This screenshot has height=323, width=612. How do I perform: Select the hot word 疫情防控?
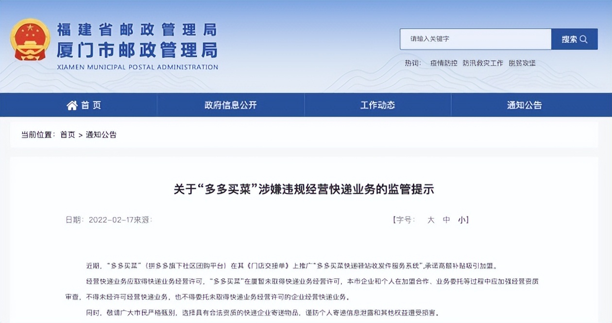pos(443,63)
